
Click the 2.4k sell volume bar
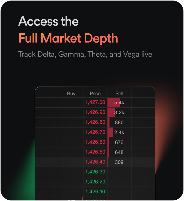coord(119,132)
